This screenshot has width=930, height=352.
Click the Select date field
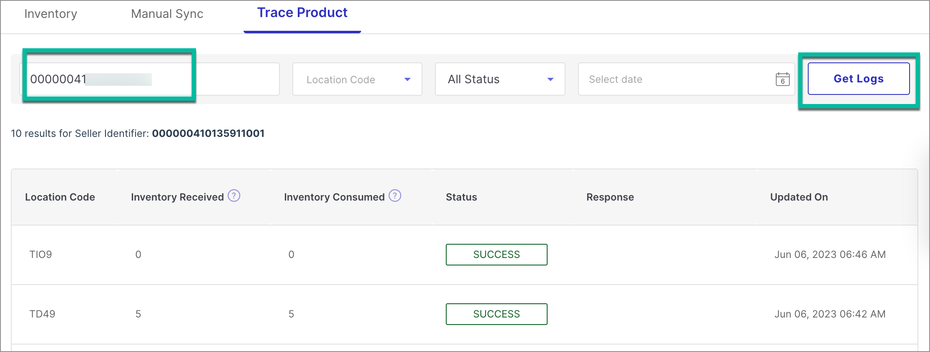pos(686,79)
